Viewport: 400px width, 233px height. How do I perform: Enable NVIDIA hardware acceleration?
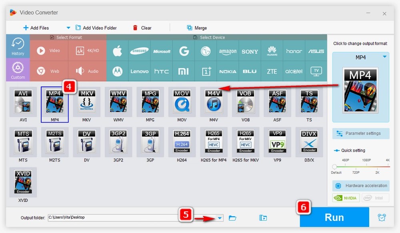pyautogui.click(x=346, y=198)
